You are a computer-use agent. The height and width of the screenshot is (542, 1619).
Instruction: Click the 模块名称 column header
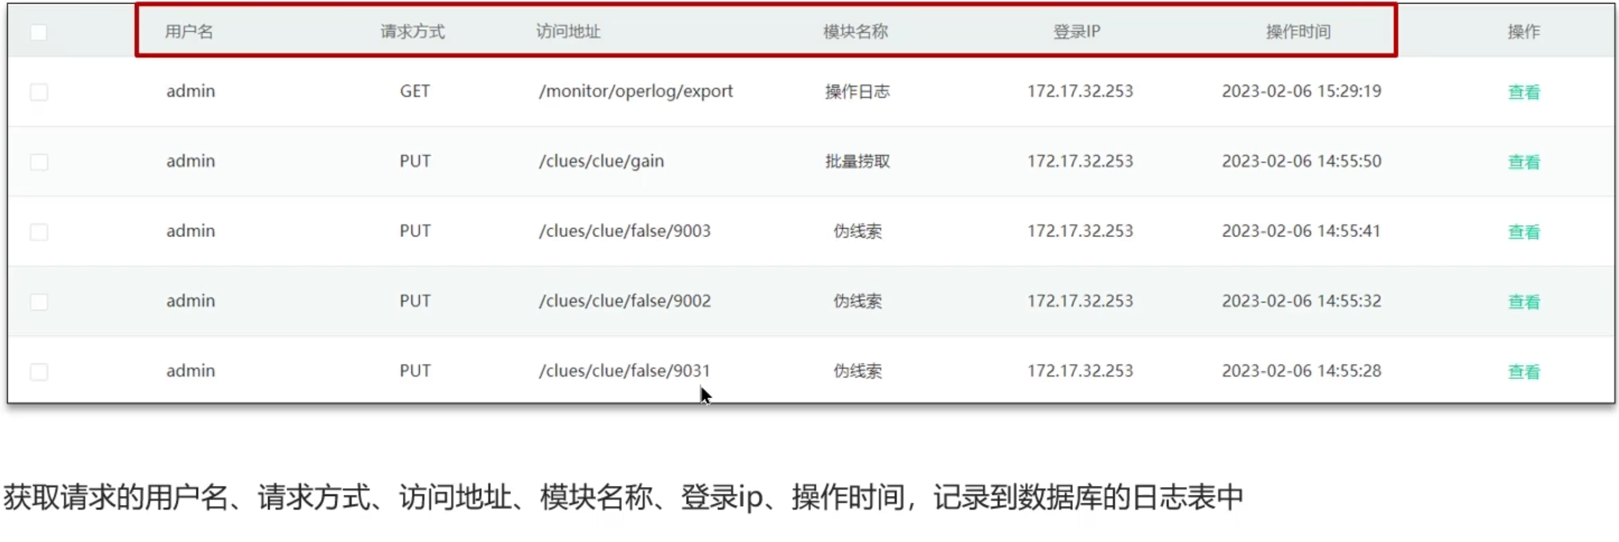point(855,32)
